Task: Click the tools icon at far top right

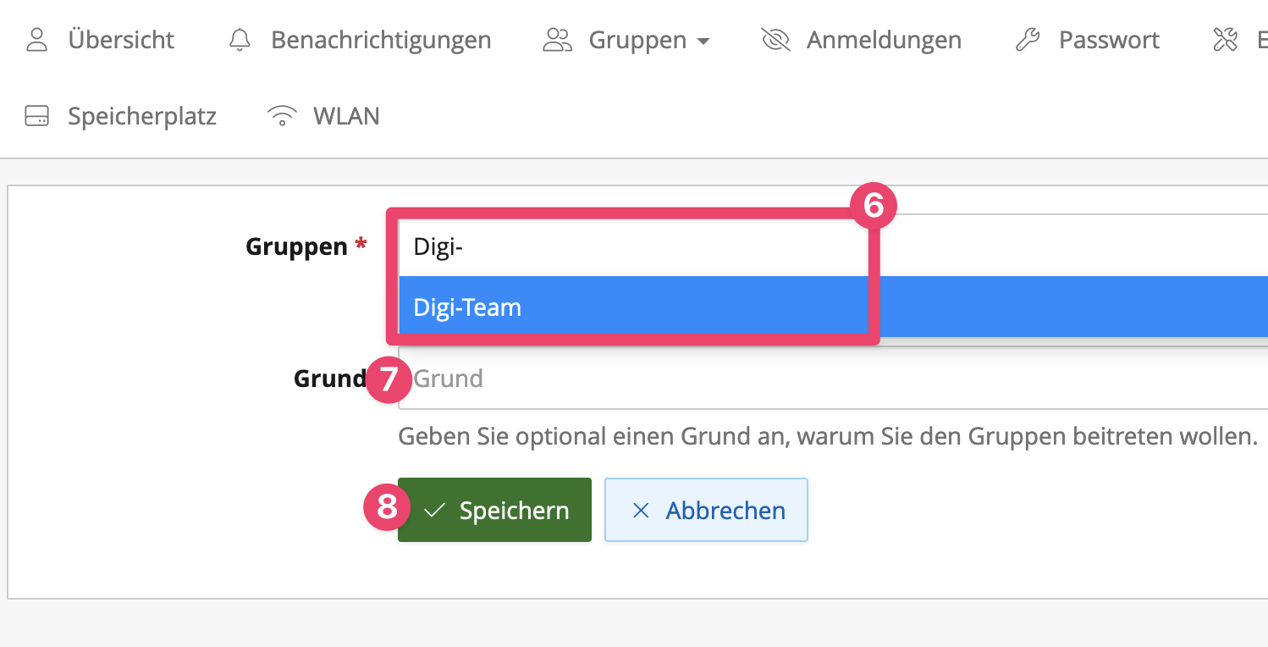Action: tap(1225, 39)
